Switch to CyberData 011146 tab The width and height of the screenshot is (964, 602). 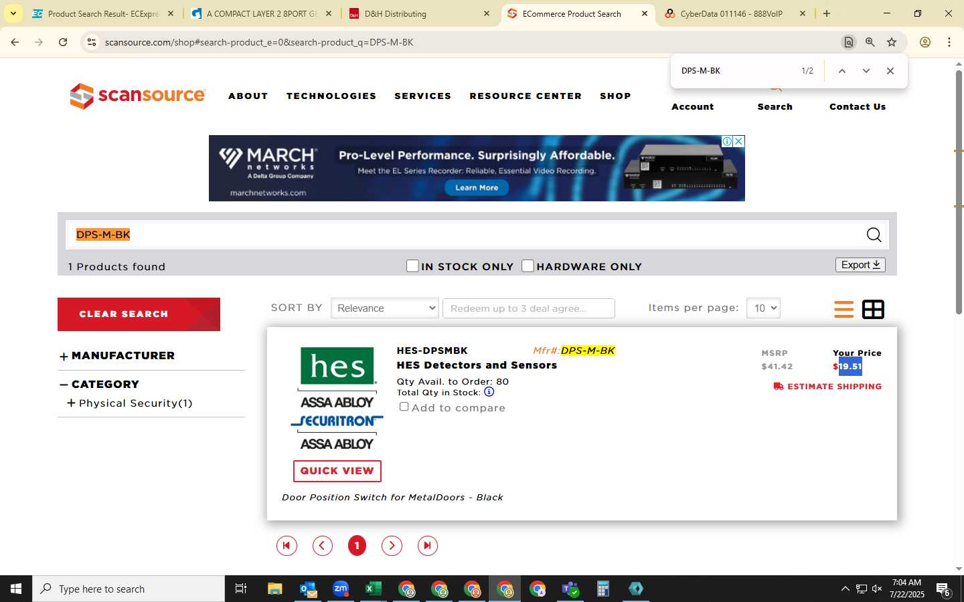735,13
